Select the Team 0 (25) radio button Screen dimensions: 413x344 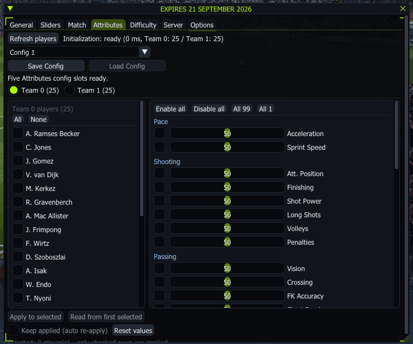click(14, 91)
